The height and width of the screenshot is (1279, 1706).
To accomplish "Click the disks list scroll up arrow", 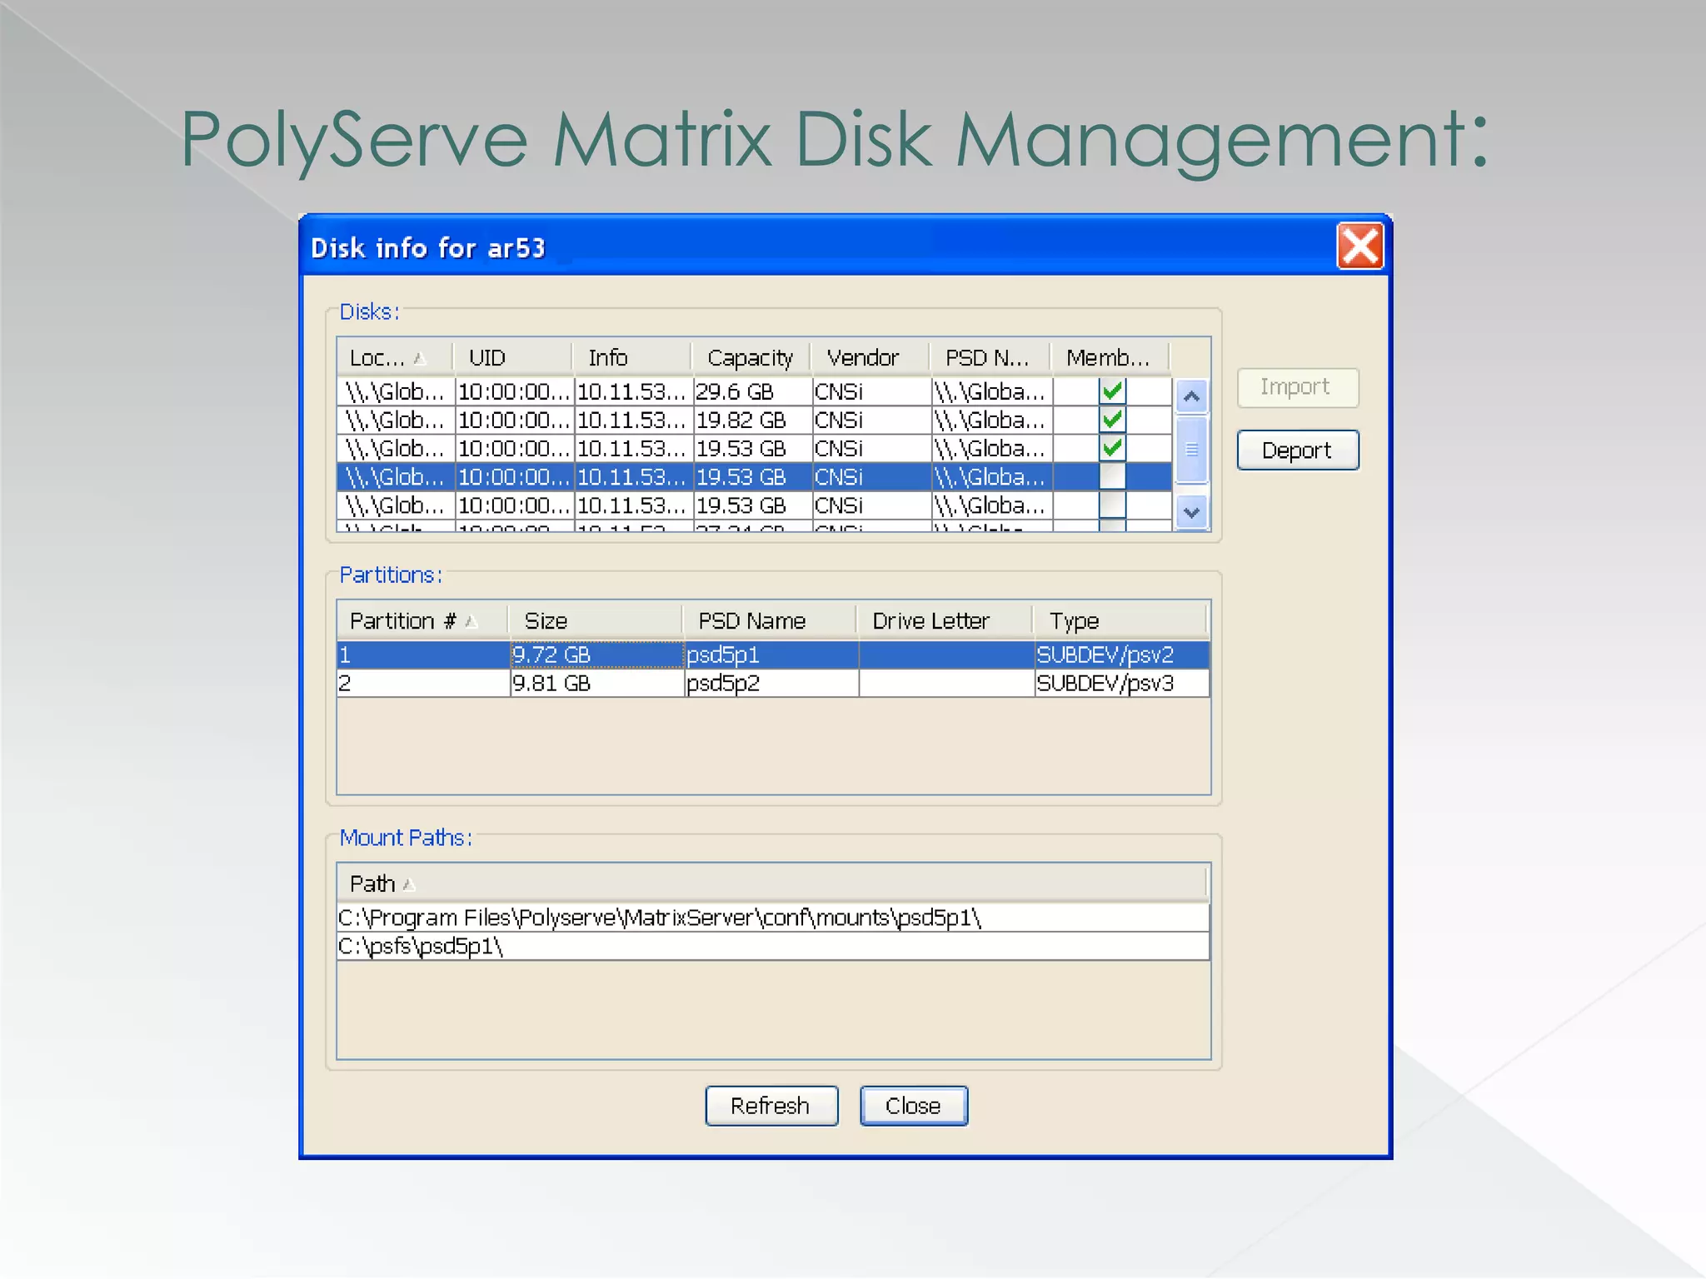I will click(x=1191, y=396).
